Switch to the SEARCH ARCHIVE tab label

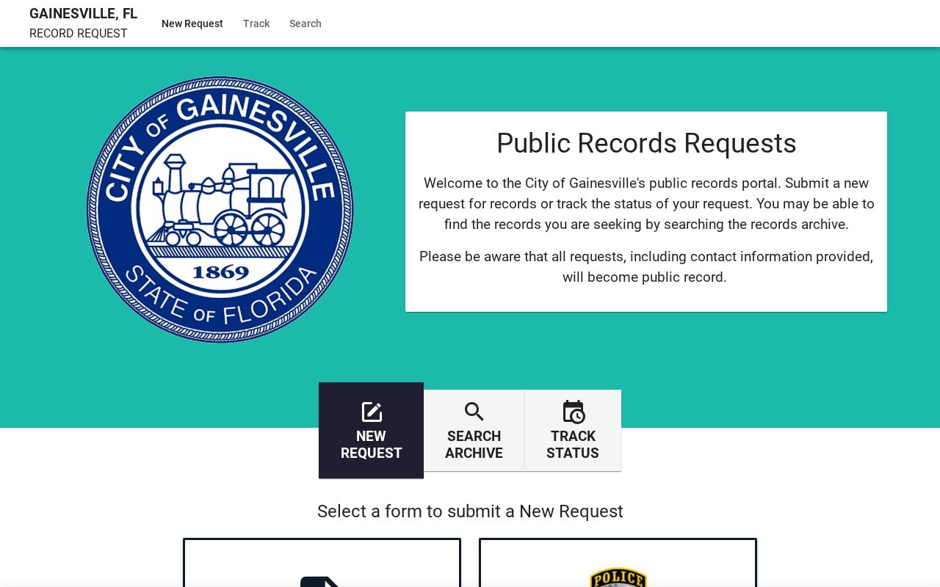pos(474,445)
